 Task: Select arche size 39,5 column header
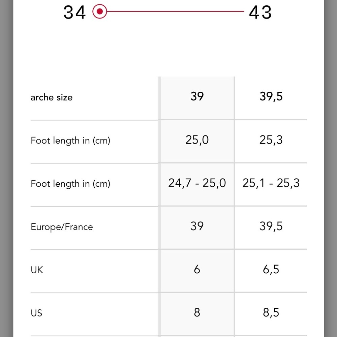[x=271, y=97]
